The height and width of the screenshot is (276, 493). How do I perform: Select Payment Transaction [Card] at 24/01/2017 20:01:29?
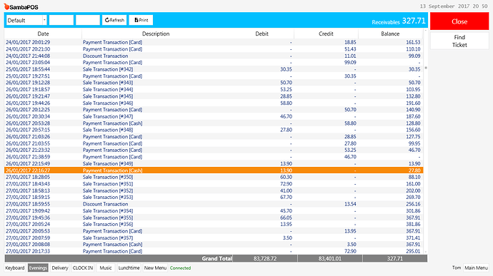click(214, 42)
